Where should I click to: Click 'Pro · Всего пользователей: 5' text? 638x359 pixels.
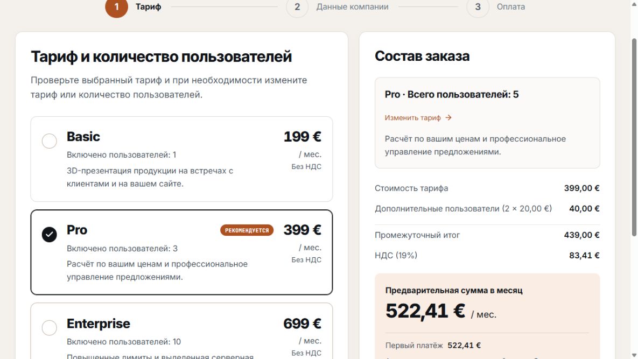tap(452, 94)
